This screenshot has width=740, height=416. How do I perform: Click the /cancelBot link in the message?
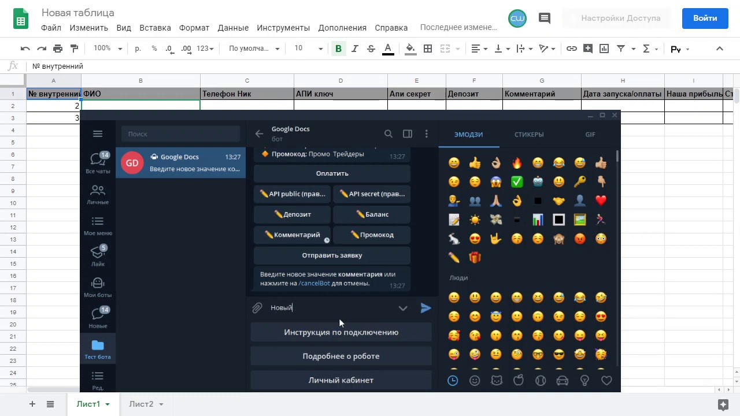(x=314, y=284)
